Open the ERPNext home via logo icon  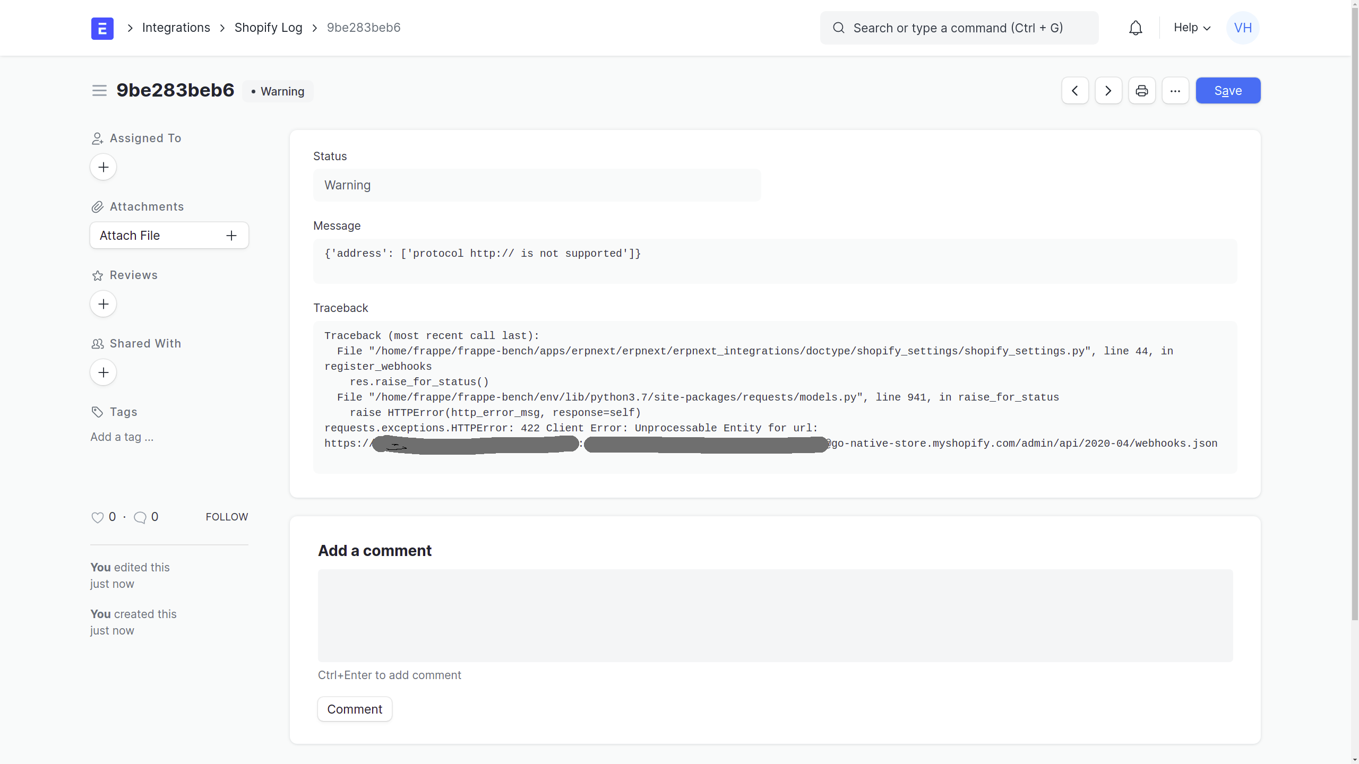pos(102,28)
